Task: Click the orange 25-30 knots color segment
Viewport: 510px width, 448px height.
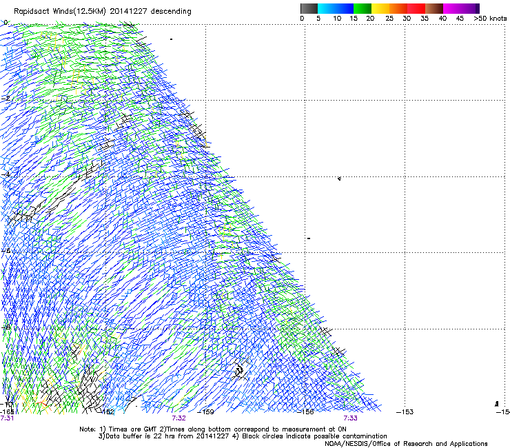Action: click(x=398, y=8)
